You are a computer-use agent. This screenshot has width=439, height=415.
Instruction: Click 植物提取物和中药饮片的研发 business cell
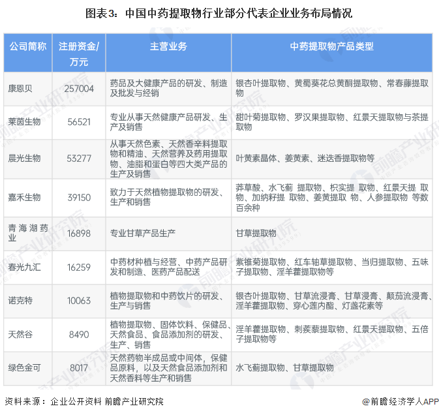point(167,300)
